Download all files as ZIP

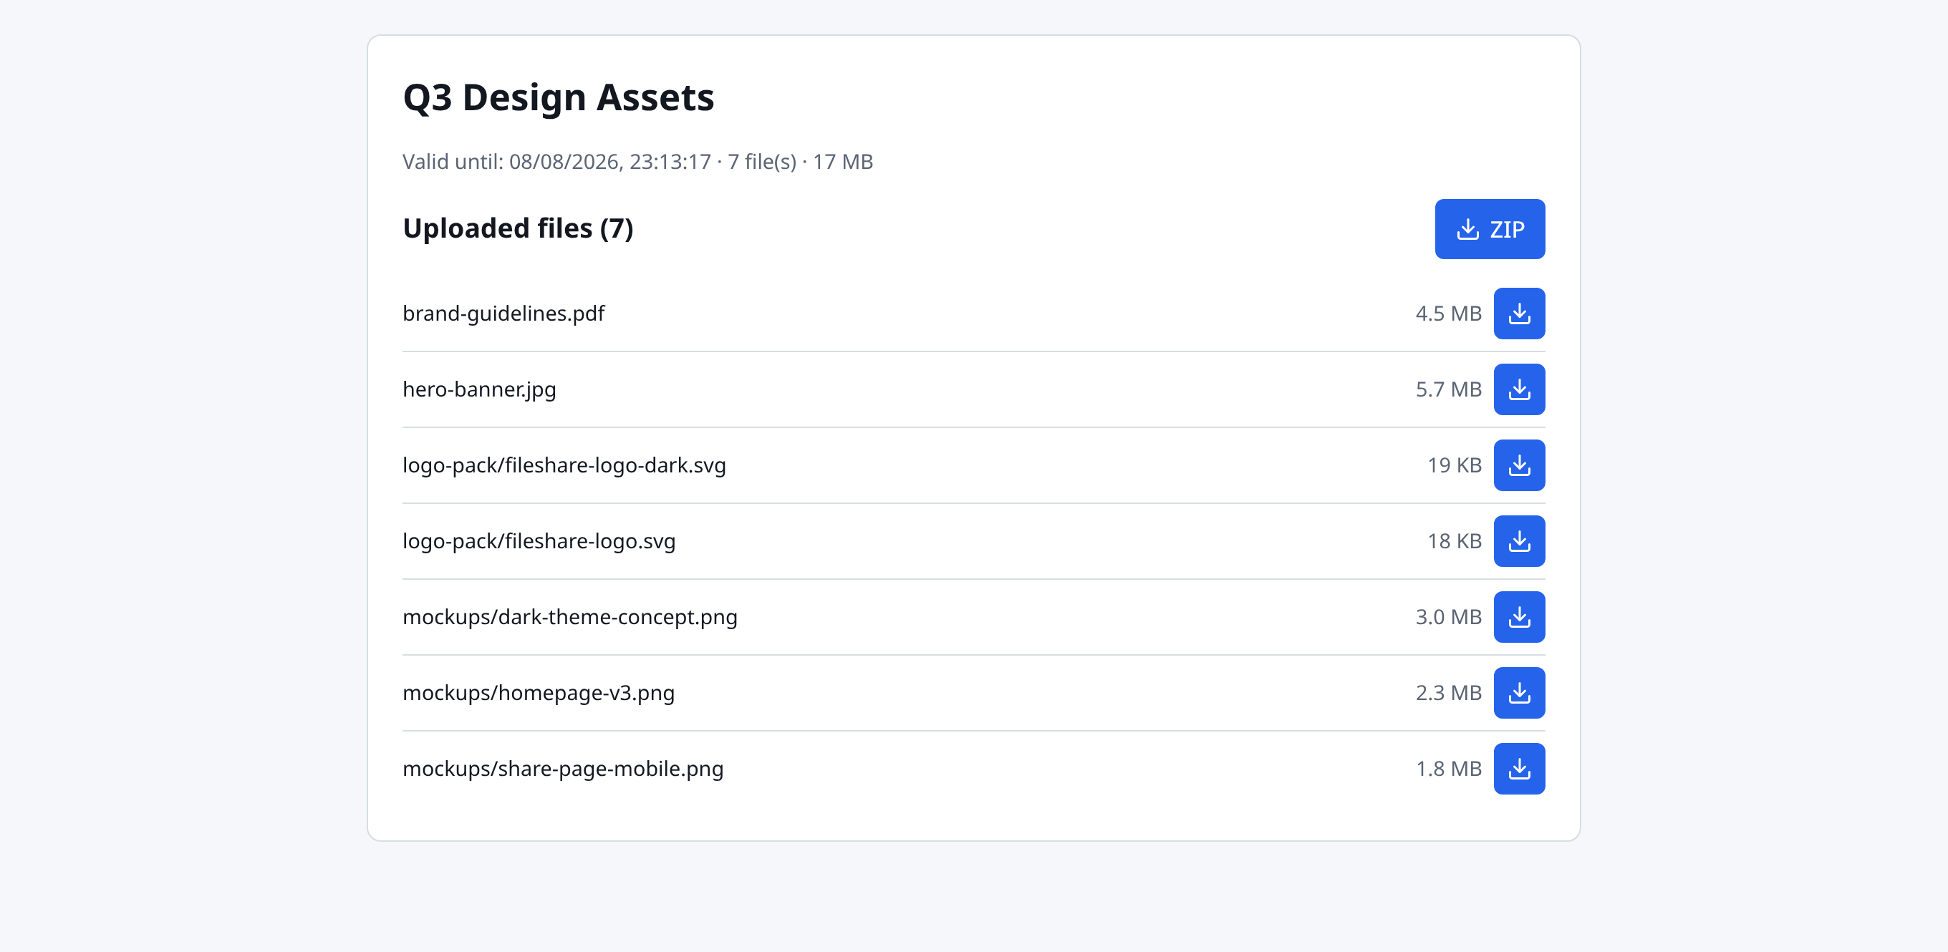point(1490,229)
